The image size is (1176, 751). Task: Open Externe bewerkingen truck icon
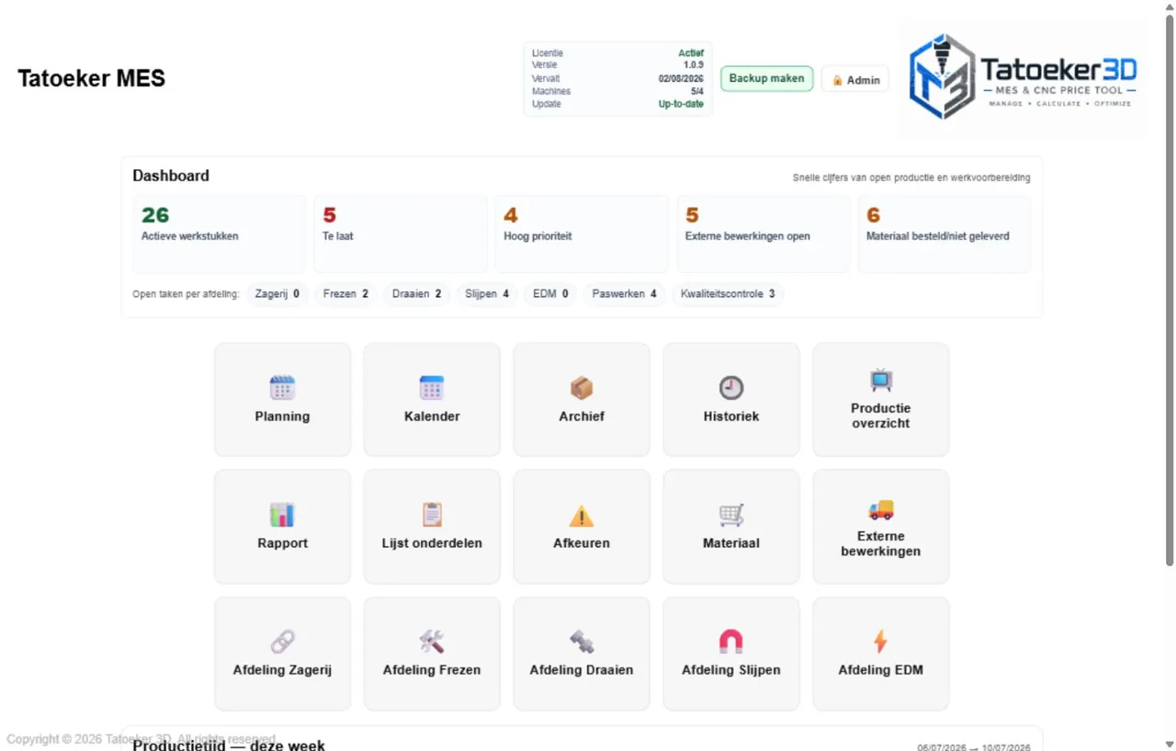(881, 508)
